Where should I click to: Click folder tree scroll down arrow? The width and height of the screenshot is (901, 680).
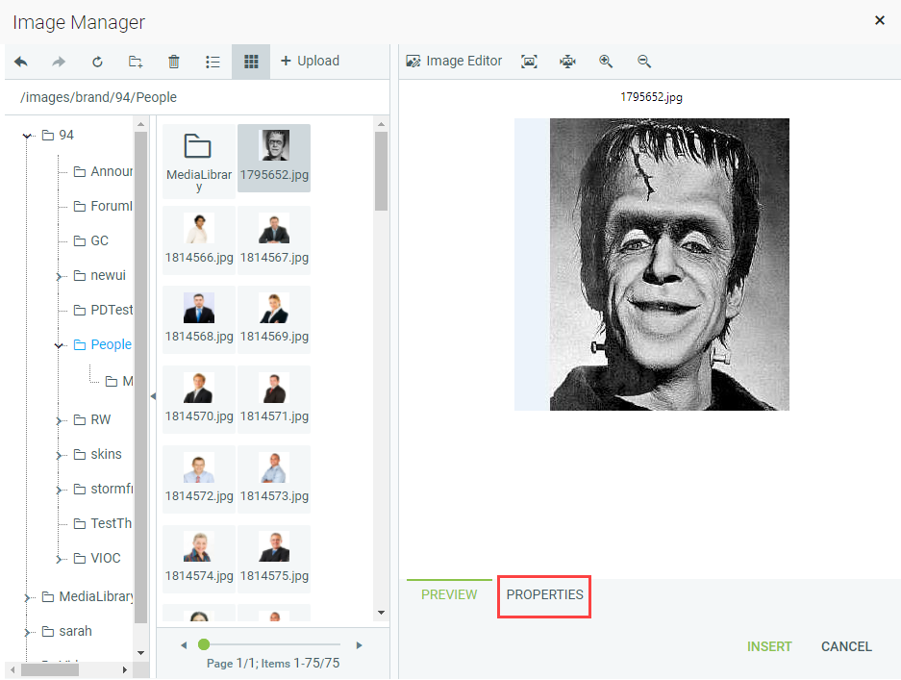click(140, 653)
